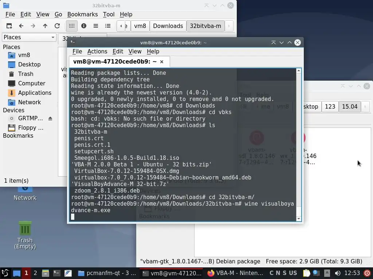
Task: Close the vm8@vm-47120cede0b9 terminal tab
Action: click(162, 62)
